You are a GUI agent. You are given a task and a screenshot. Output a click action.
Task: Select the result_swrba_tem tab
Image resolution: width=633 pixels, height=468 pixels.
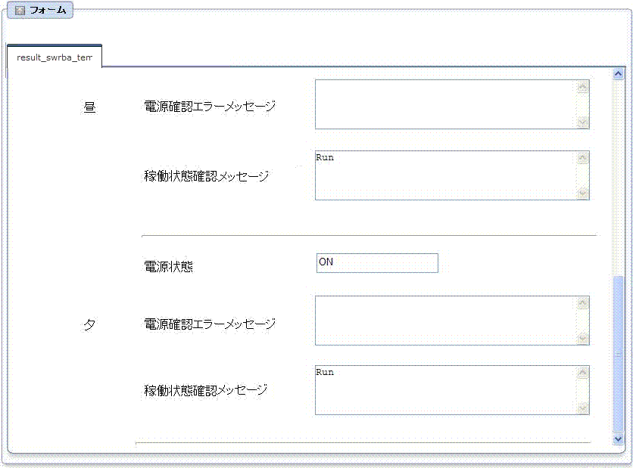(x=55, y=57)
